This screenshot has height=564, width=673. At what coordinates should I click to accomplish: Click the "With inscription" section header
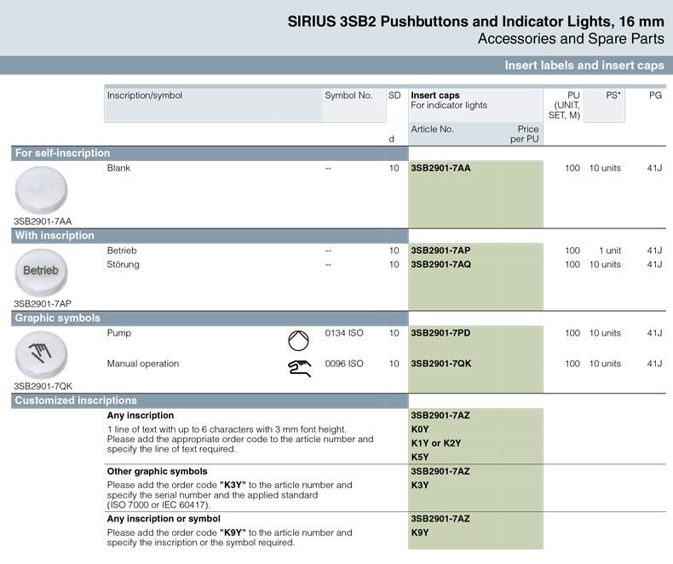tap(55, 236)
